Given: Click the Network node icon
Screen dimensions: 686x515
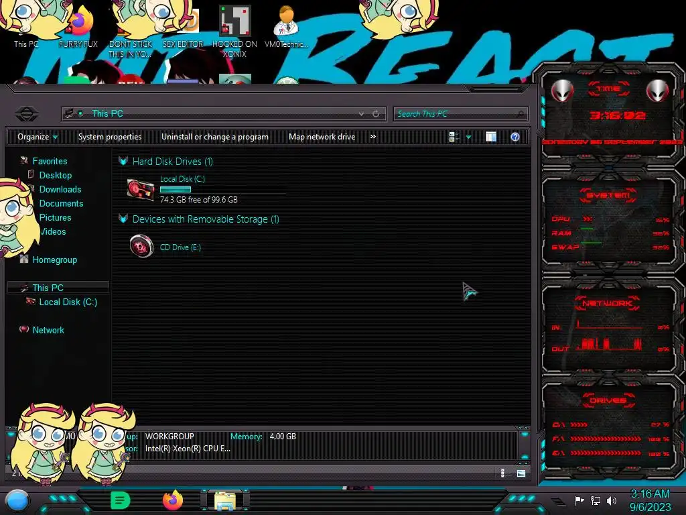Looking at the screenshot, I should [24, 329].
